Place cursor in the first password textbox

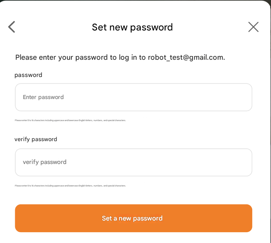(x=133, y=97)
